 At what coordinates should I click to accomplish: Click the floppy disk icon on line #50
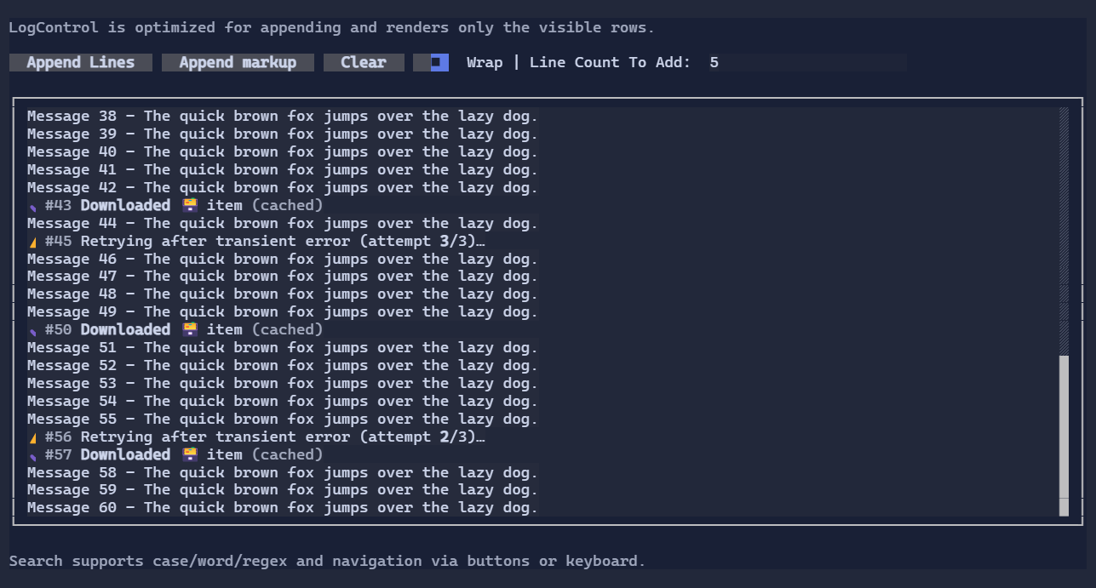click(190, 329)
